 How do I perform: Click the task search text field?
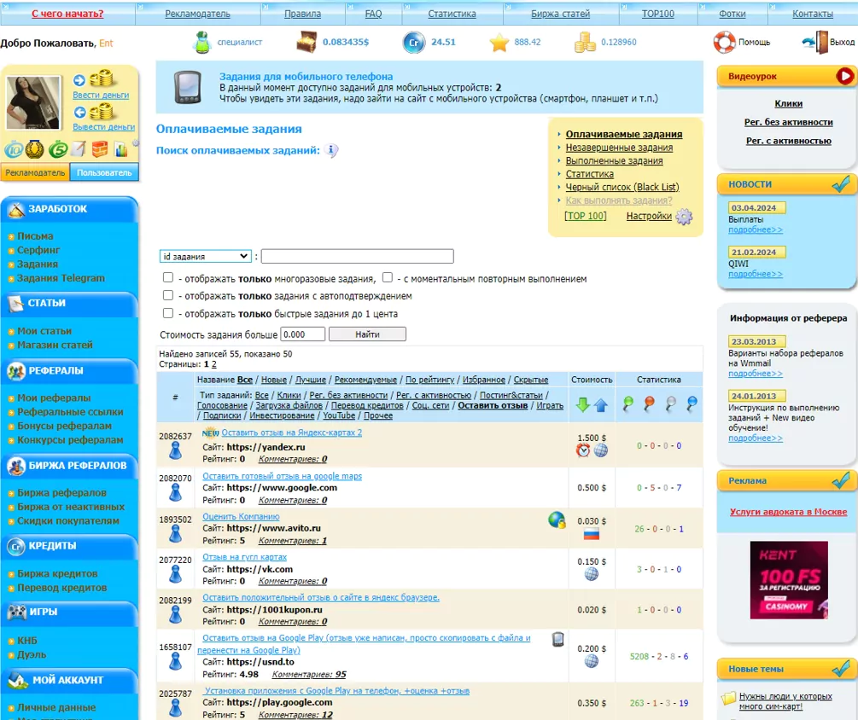(358, 257)
